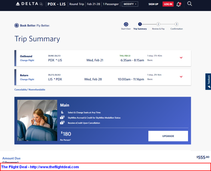
Task: Click the seat icon beside Select & Change Seats
Action: 62,112
